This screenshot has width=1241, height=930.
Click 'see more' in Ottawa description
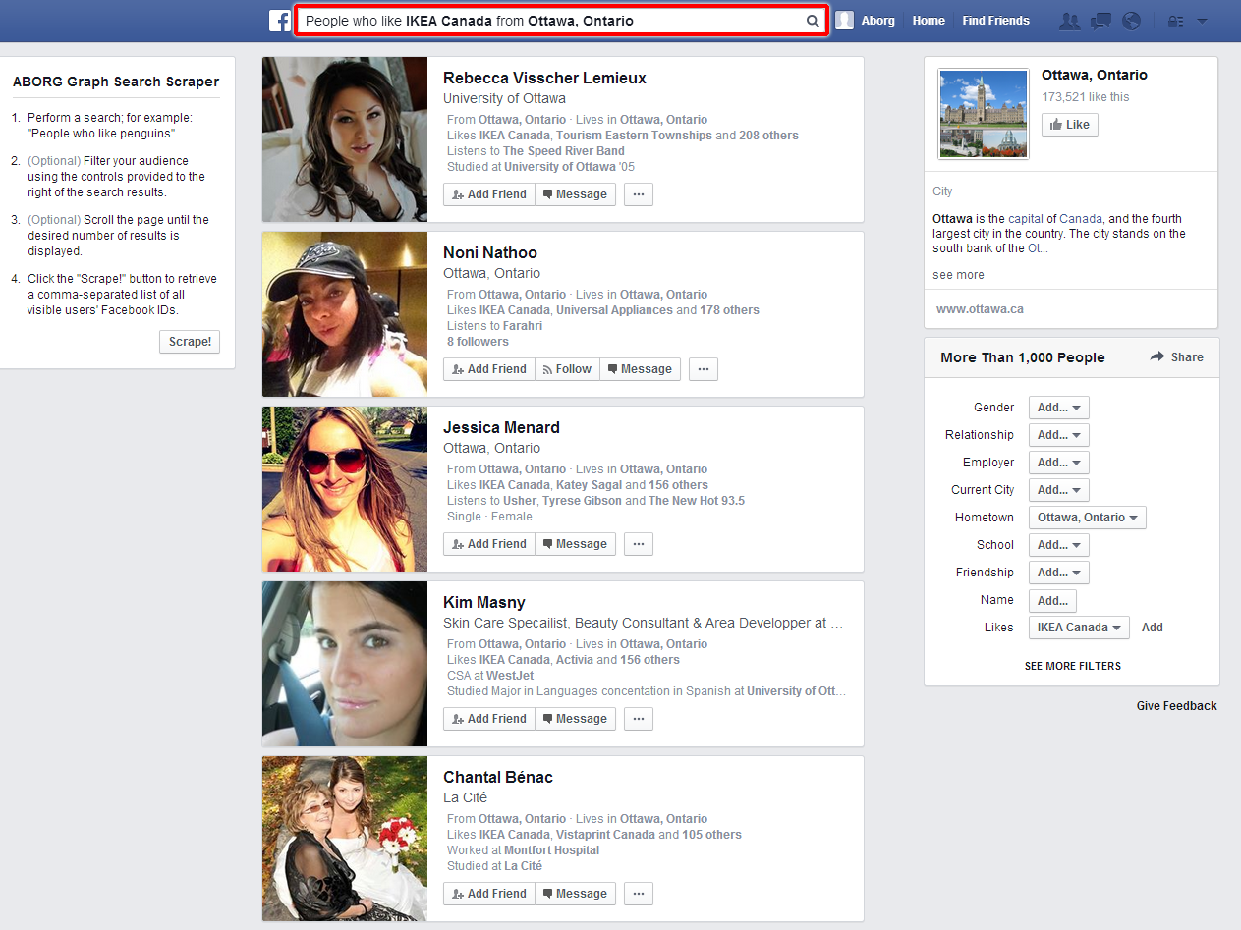coord(958,275)
